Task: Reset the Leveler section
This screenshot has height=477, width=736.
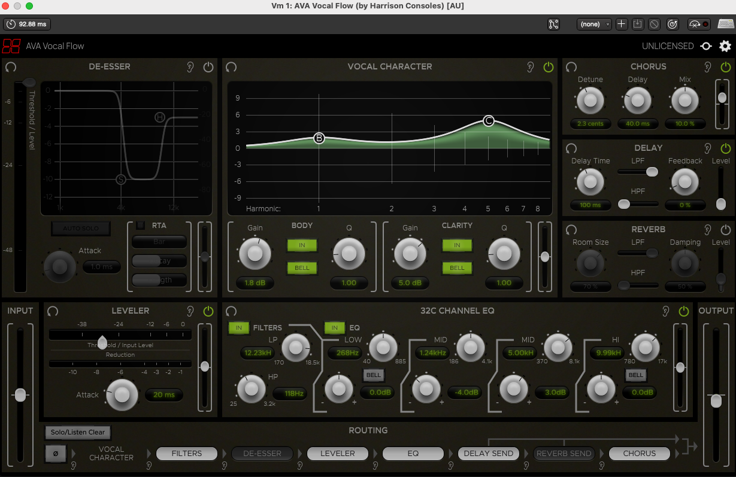Action: (53, 311)
